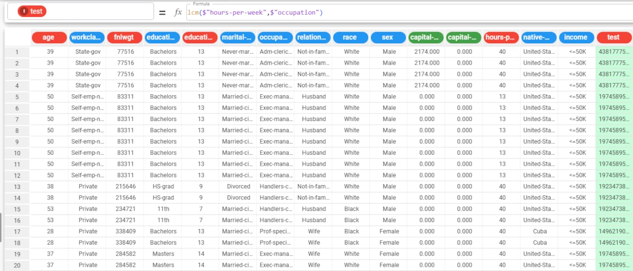Select row number 1
Image resolution: width=633 pixels, height=271 pixels.
[x=17, y=52]
